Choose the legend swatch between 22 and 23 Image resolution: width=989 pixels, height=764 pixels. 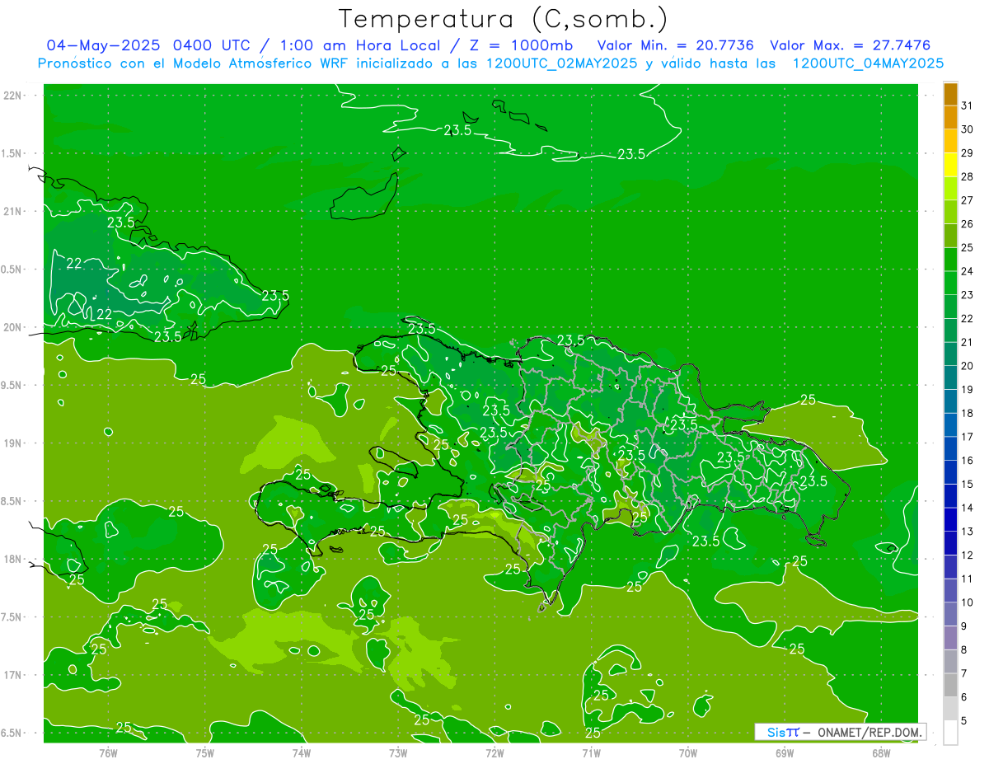point(950,307)
